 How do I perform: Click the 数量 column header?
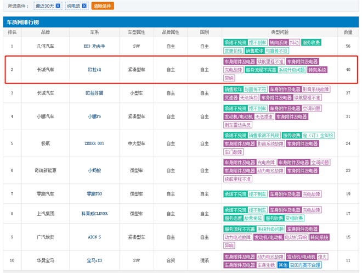[x=348, y=32]
